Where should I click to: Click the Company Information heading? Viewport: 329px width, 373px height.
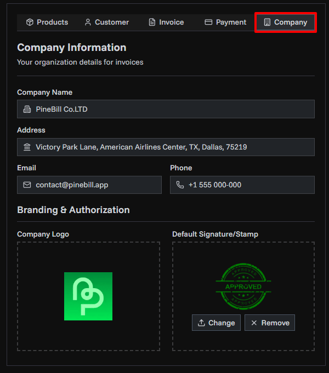(72, 48)
